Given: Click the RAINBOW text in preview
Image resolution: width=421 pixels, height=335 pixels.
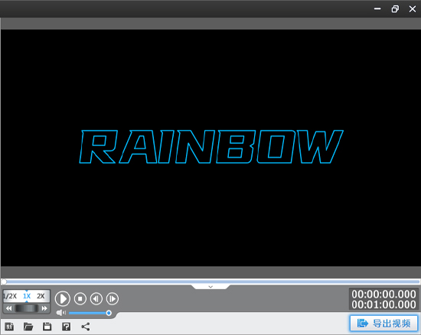Looking at the screenshot, I should 211,147.
